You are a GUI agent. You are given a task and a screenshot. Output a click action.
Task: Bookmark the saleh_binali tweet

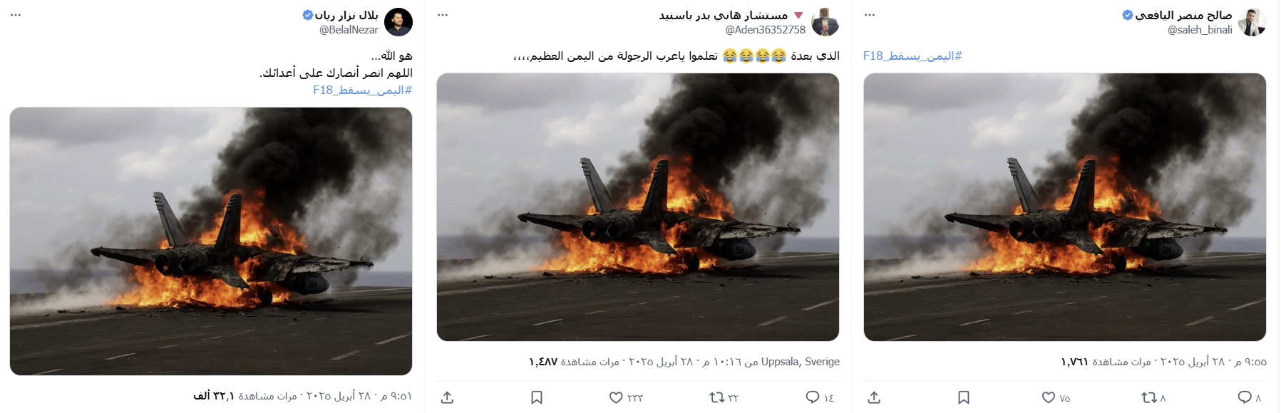pos(964,397)
